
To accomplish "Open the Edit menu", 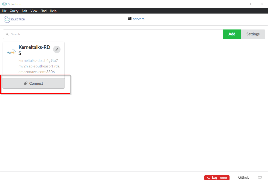I will click(24, 11).
